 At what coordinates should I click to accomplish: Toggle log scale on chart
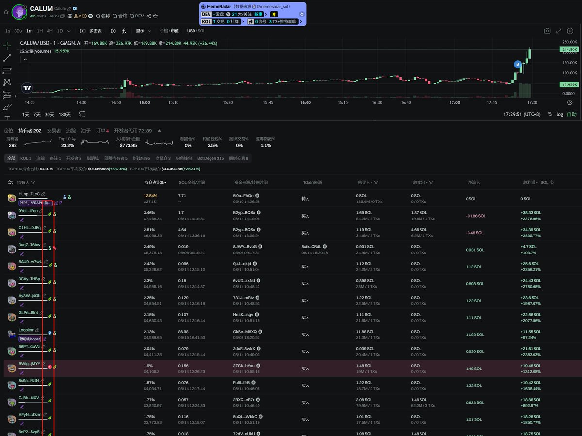(x=560, y=114)
